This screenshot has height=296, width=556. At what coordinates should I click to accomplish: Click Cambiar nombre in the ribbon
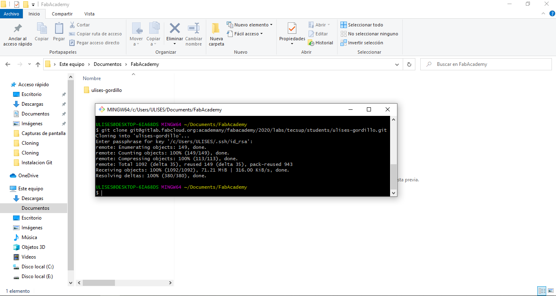click(194, 34)
